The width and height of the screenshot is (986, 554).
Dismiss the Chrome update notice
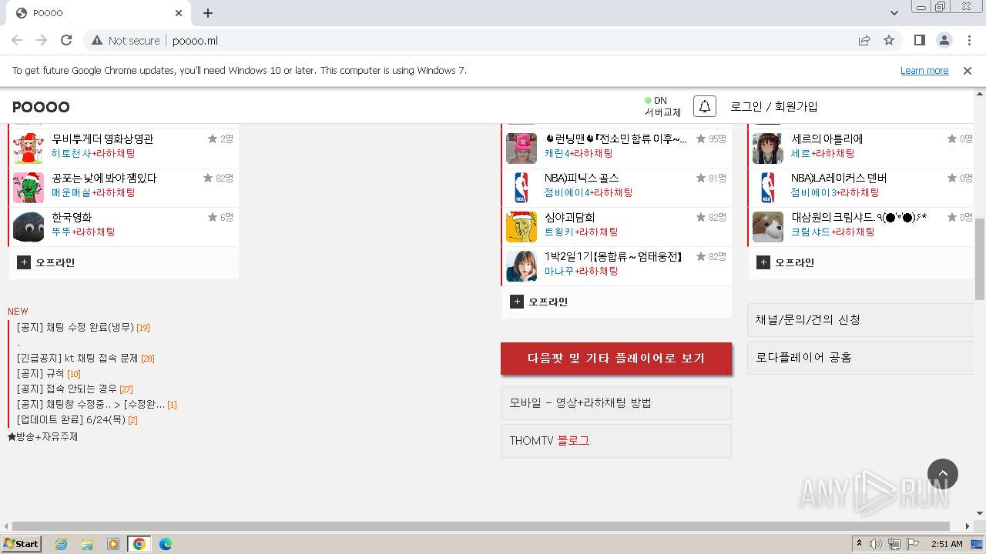(x=968, y=70)
